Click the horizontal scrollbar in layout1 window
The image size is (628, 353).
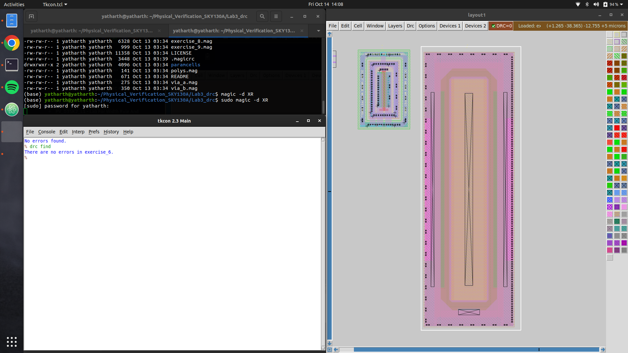click(469, 350)
